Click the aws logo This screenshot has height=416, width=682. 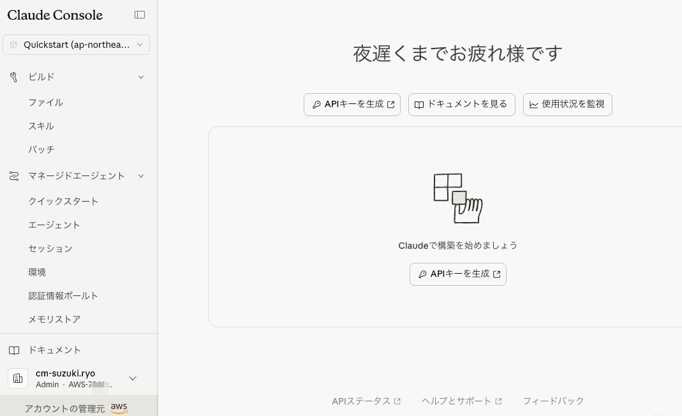119,408
